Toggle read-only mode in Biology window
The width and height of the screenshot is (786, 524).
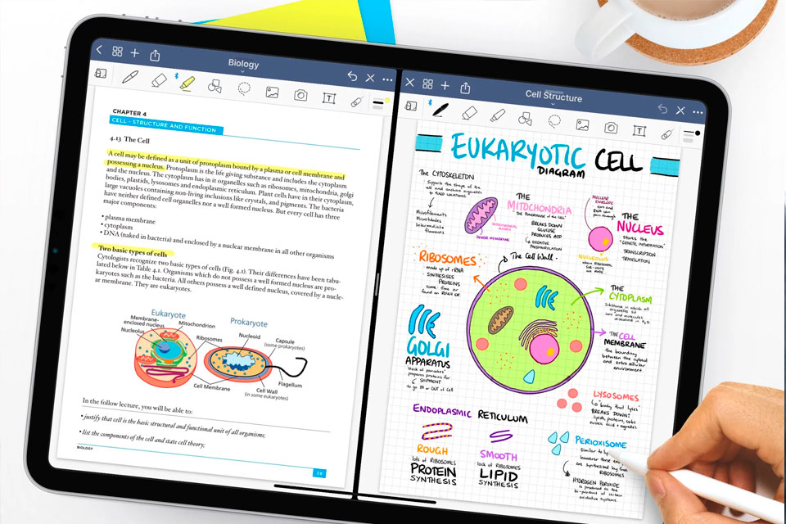tap(101, 74)
